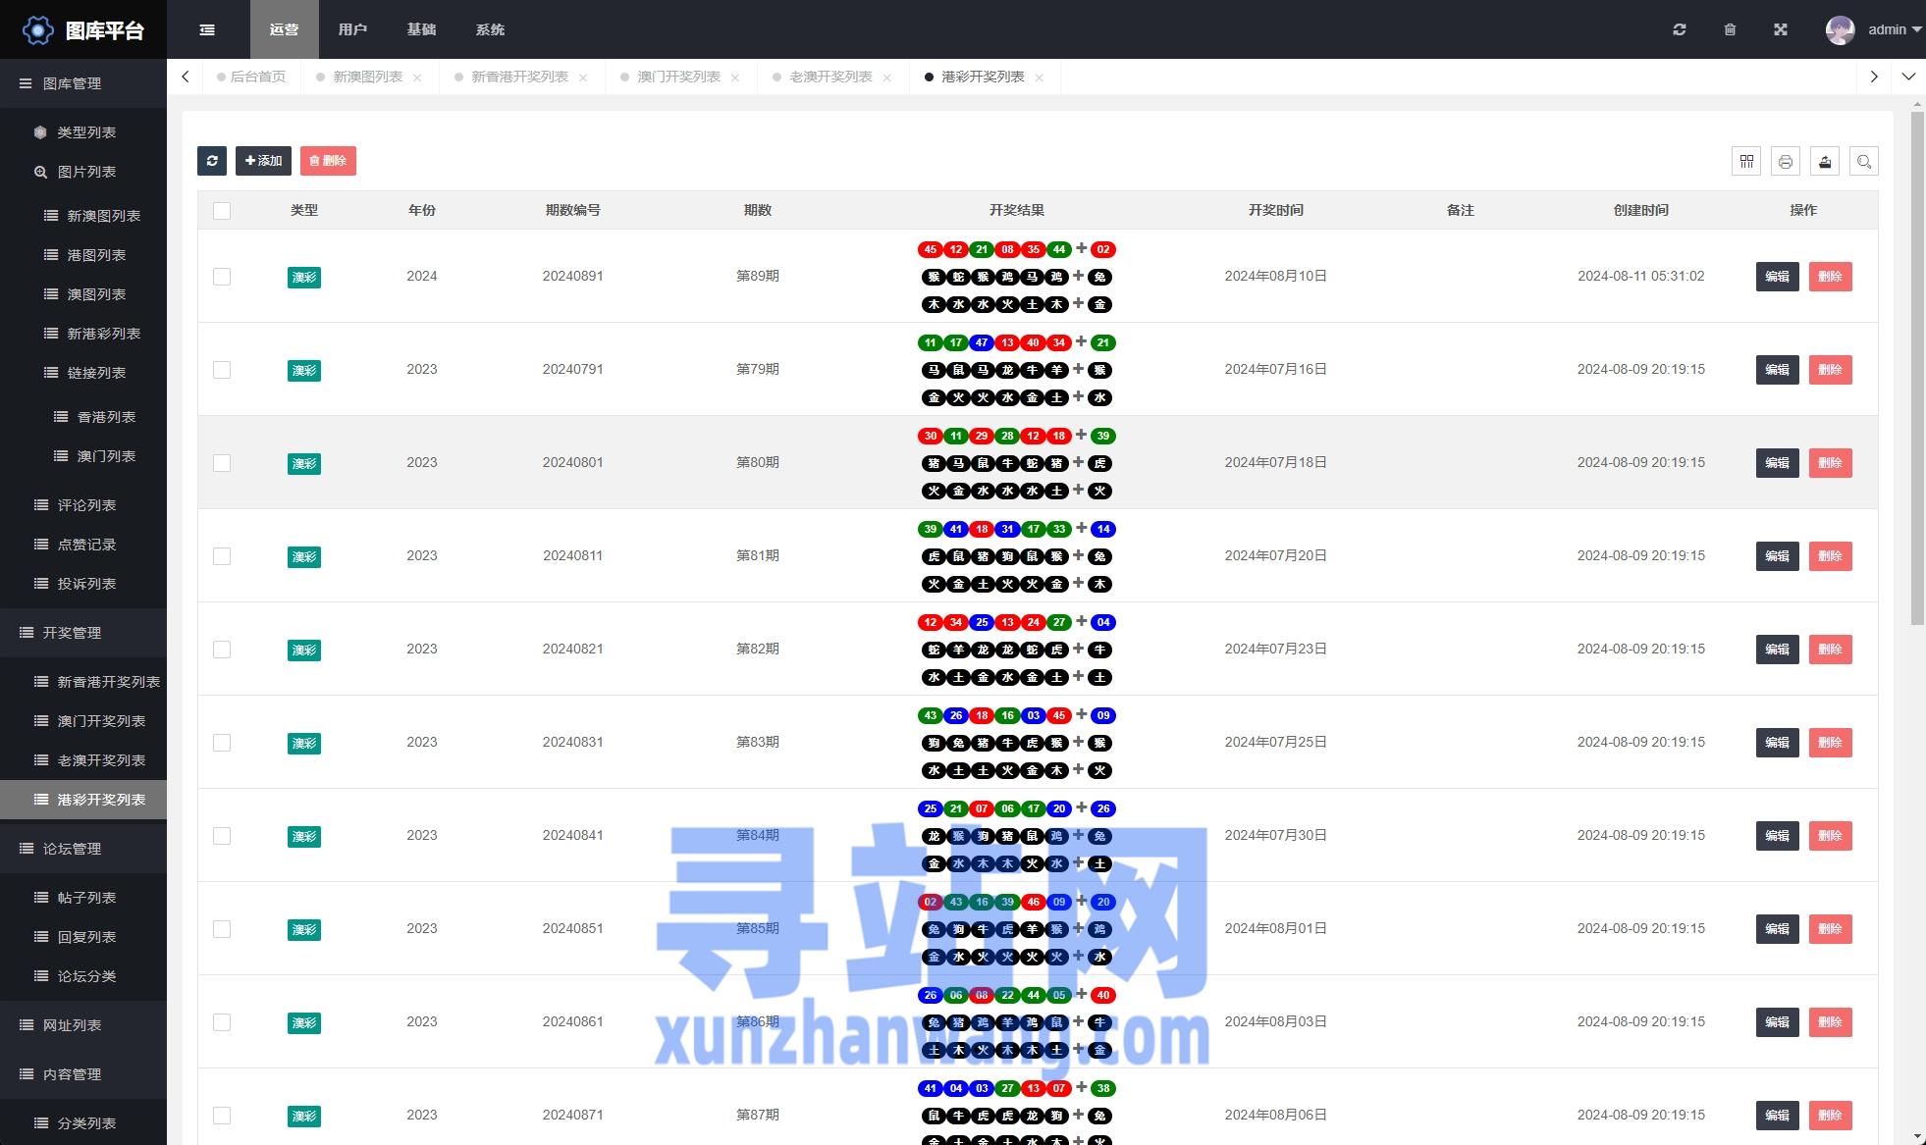
Task: Enter fullscreen with the expand icon
Action: (1781, 29)
